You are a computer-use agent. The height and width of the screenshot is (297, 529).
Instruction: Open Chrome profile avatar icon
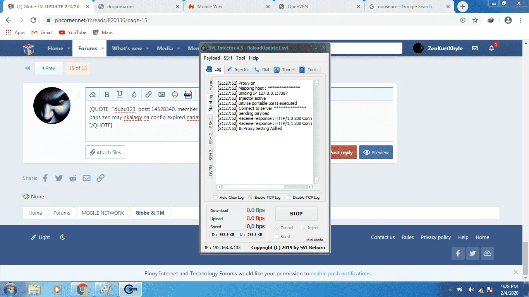(508, 20)
